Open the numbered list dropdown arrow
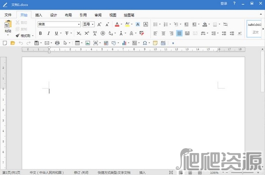Image resolution: width=265 pixels, height=175 pixels. (x=170, y=24)
